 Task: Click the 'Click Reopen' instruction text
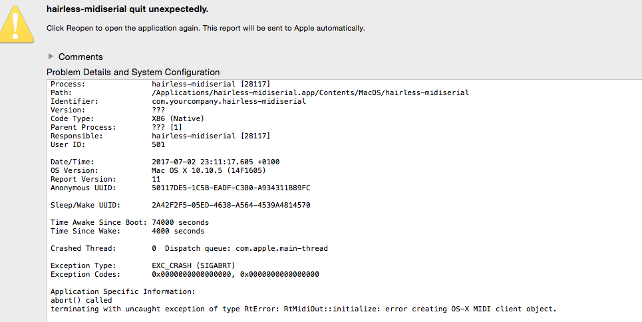pyautogui.click(x=205, y=28)
